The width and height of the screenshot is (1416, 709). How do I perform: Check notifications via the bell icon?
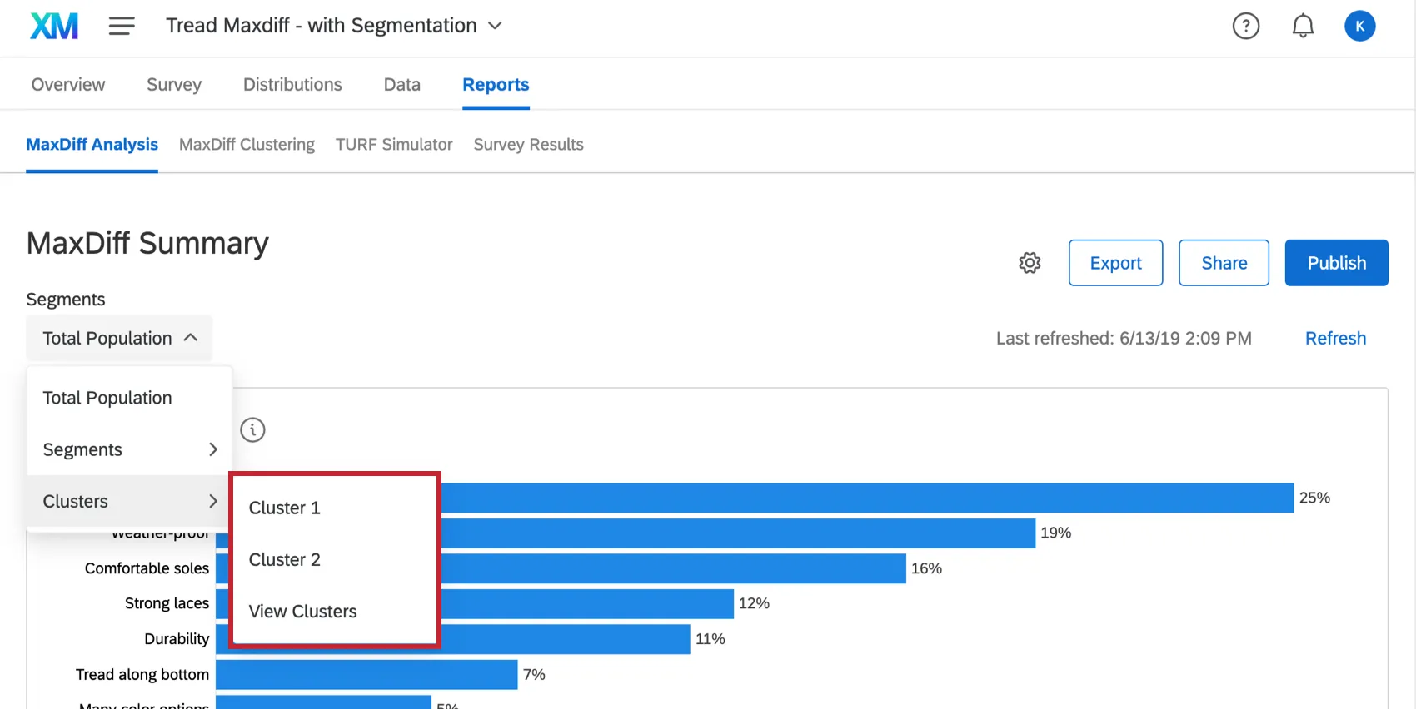point(1303,26)
